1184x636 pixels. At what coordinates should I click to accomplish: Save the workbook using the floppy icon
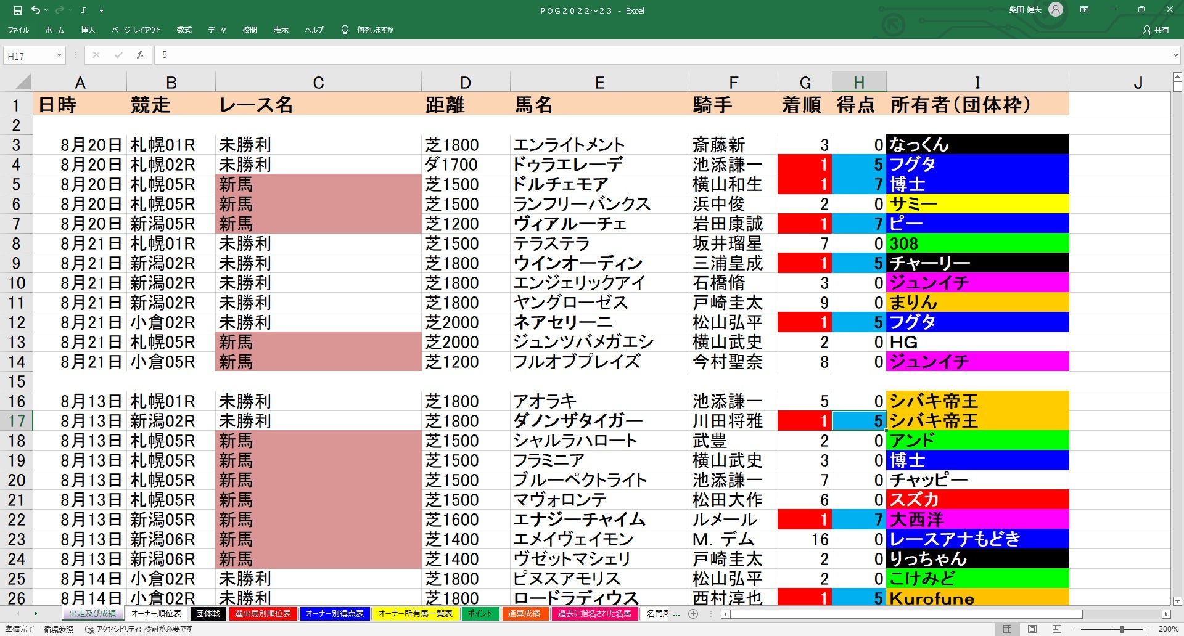pyautogui.click(x=17, y=10)
